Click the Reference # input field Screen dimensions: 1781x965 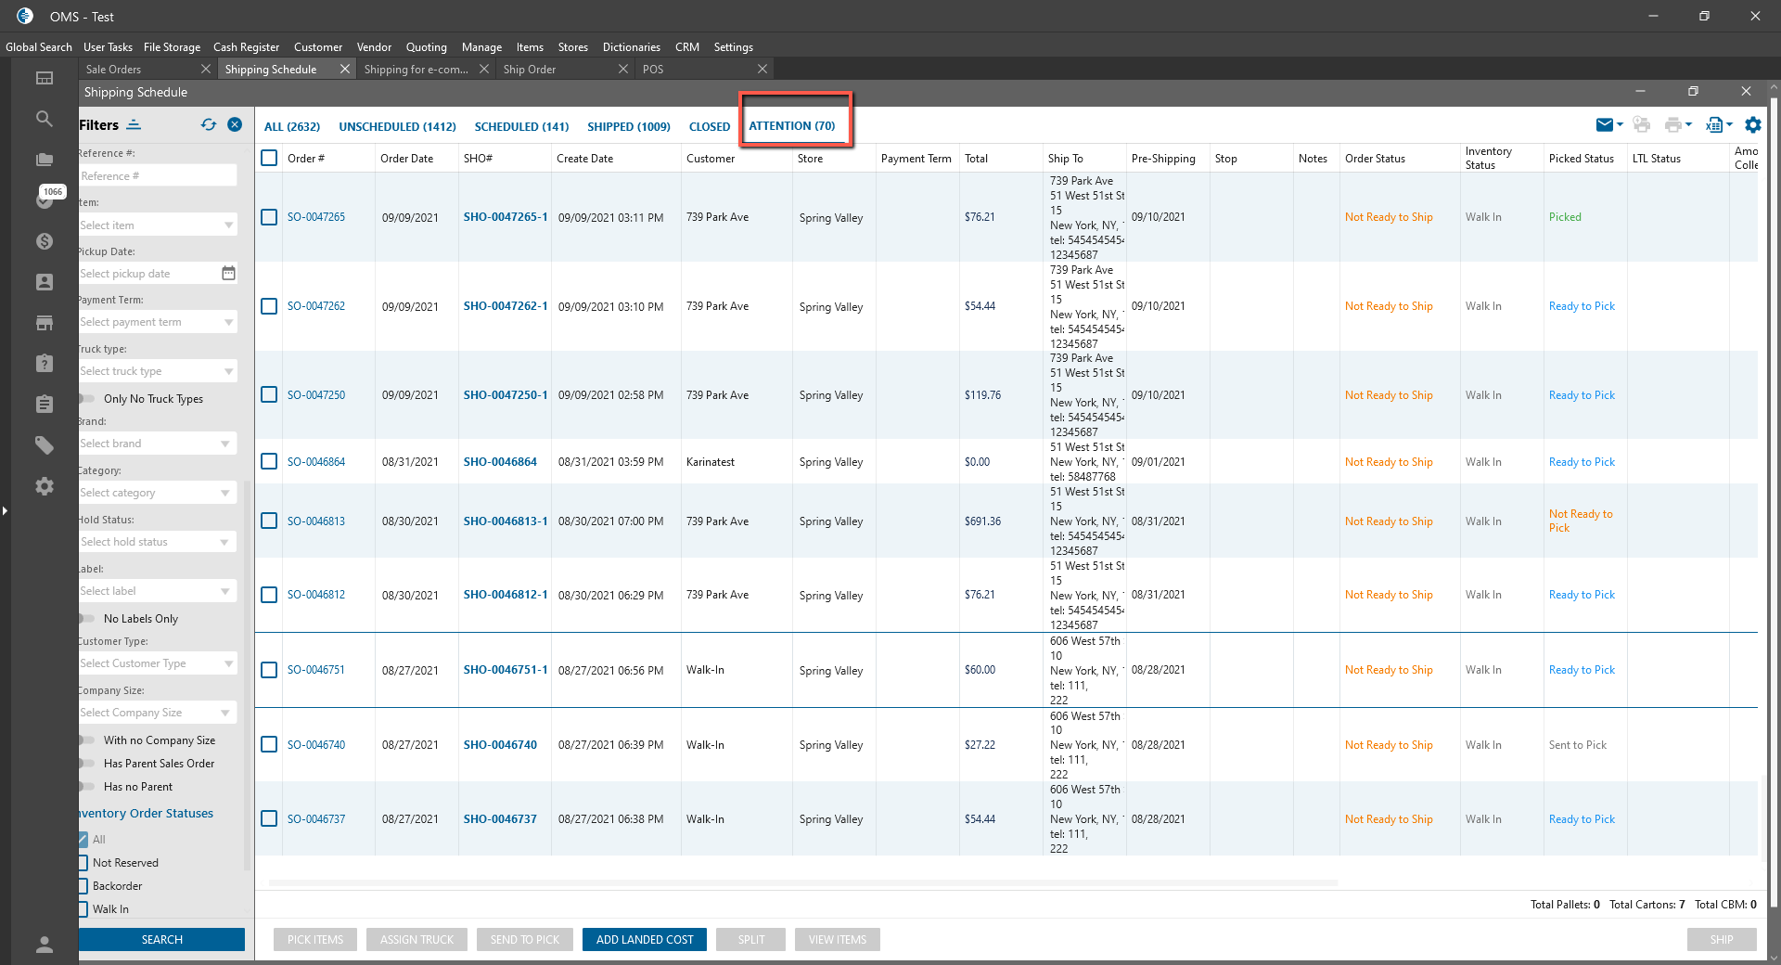158,176
